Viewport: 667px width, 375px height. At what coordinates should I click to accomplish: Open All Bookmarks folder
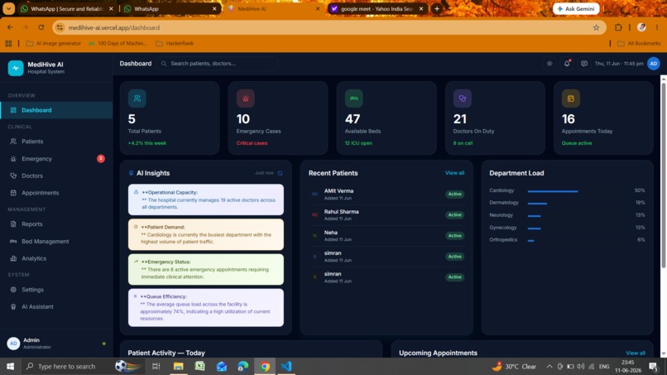pos(639,43)
